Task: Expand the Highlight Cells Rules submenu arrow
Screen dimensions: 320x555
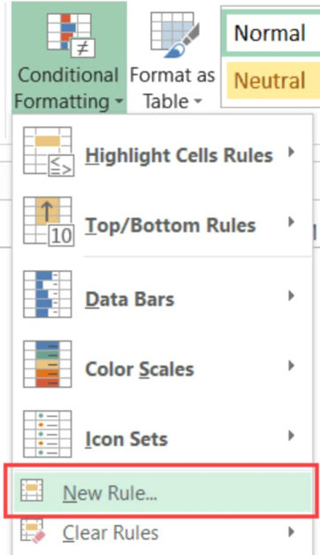Action: click(292, 152)
